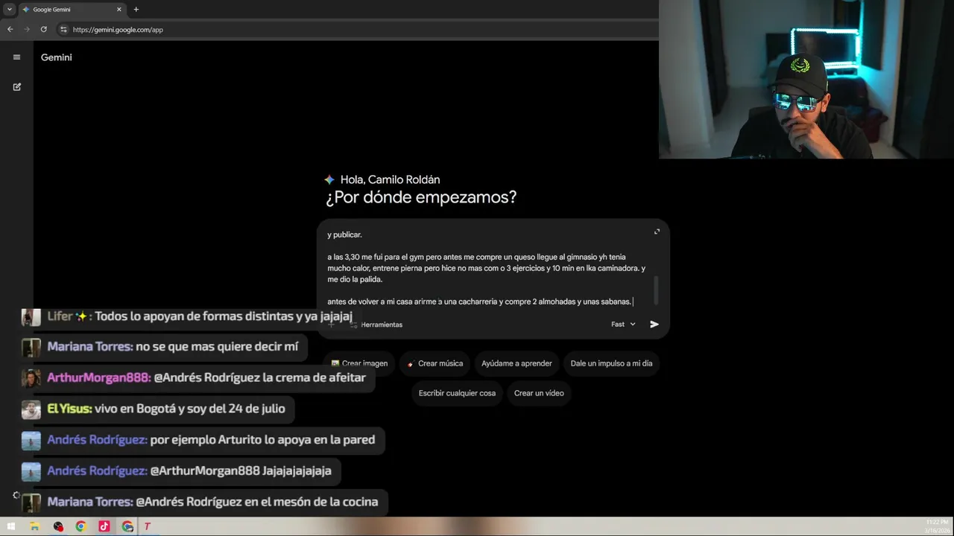Screen dimensions: 954x536
Task: Click the 'y publicar.' line in prompt
Action: click(344, 234)
